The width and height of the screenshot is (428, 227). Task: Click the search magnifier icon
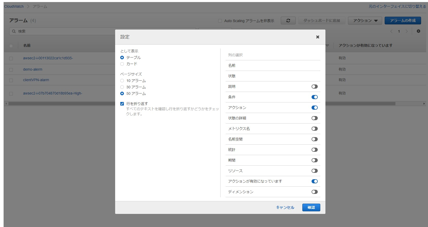pos(14,31)
